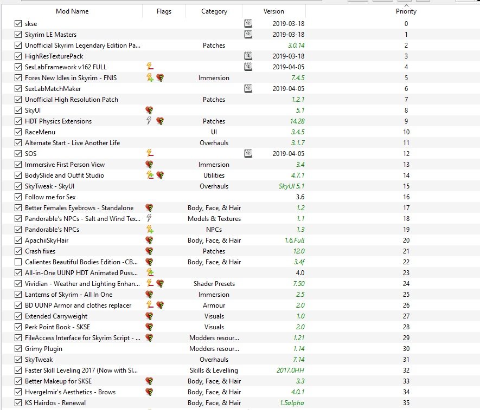The image size is (480, 410).
Task: Click the lightning flag in the Pandorable's NPCs row
Action: 150,229
